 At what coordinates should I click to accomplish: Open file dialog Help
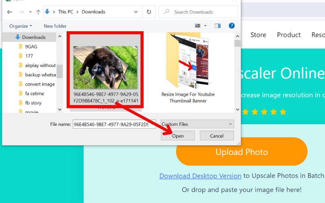(x=232, y=26)
